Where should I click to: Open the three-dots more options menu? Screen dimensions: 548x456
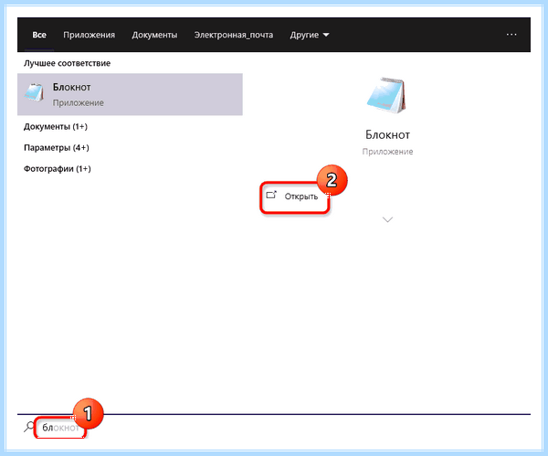[x=511, y=35]
